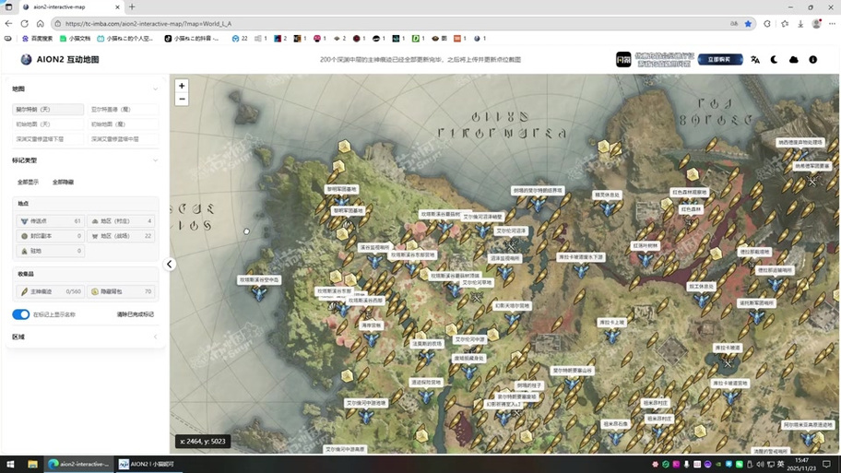The image size is (841, 473).
Task: Zoom in the map with plus button
Action: pos(182,86)
